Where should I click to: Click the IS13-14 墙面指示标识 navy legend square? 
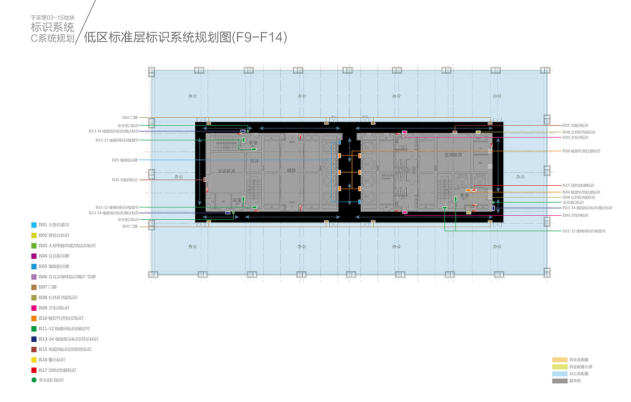[x=34, y=339]
